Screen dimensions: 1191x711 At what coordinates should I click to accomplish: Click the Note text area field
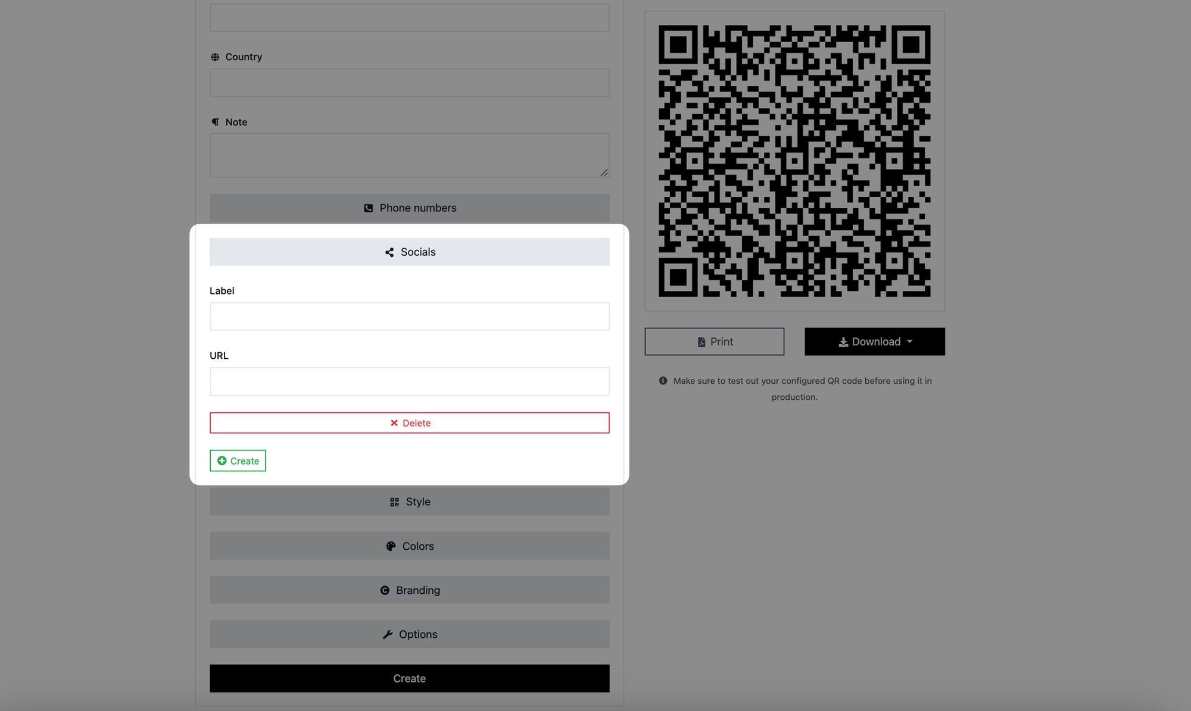[409, 155]
